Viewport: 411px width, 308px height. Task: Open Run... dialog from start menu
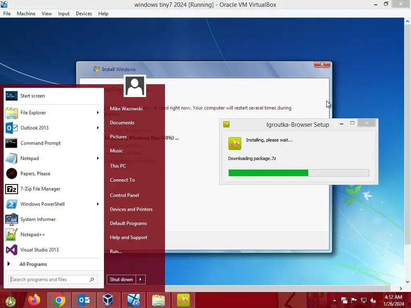coord(116,251)
